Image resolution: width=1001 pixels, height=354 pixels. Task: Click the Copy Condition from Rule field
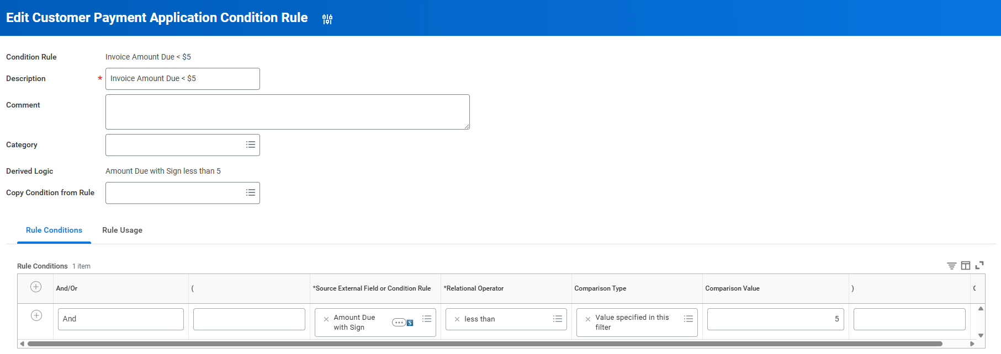pyautogui.click(x=183, y=193)
